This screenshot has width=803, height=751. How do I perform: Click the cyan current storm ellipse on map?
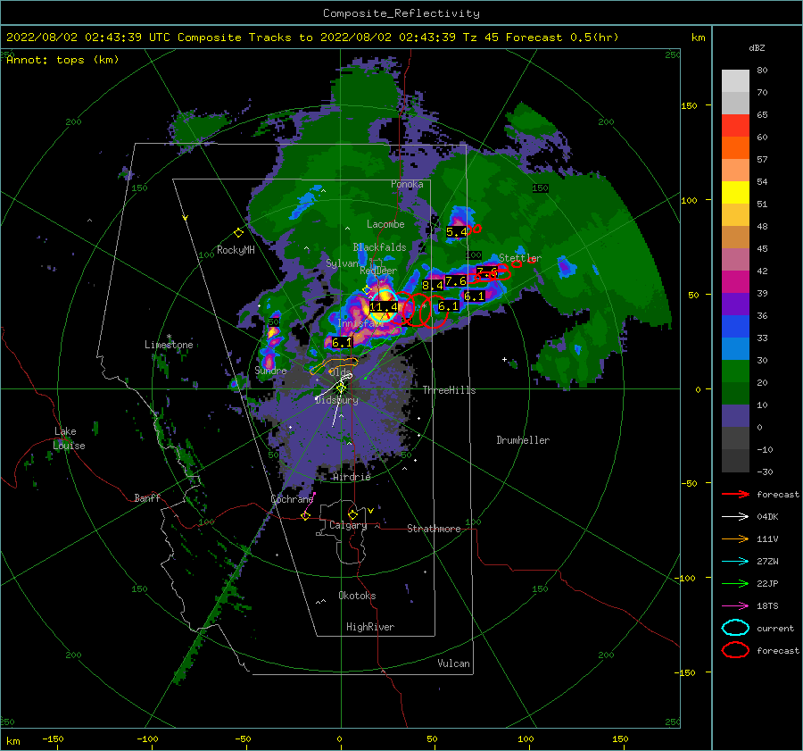383,305
